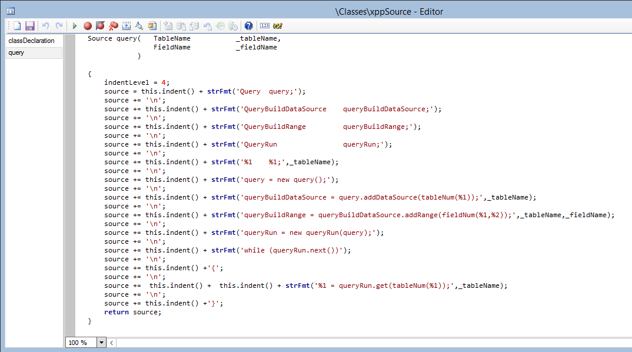Viewport: 632px width, 352px height.
Task: Select the classDeclaration method tab
Action: tap(32, 41)
